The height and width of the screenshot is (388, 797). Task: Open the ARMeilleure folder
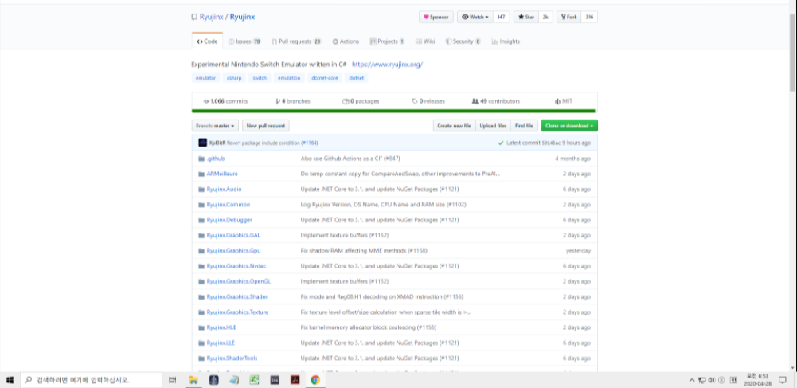point(222,174)
